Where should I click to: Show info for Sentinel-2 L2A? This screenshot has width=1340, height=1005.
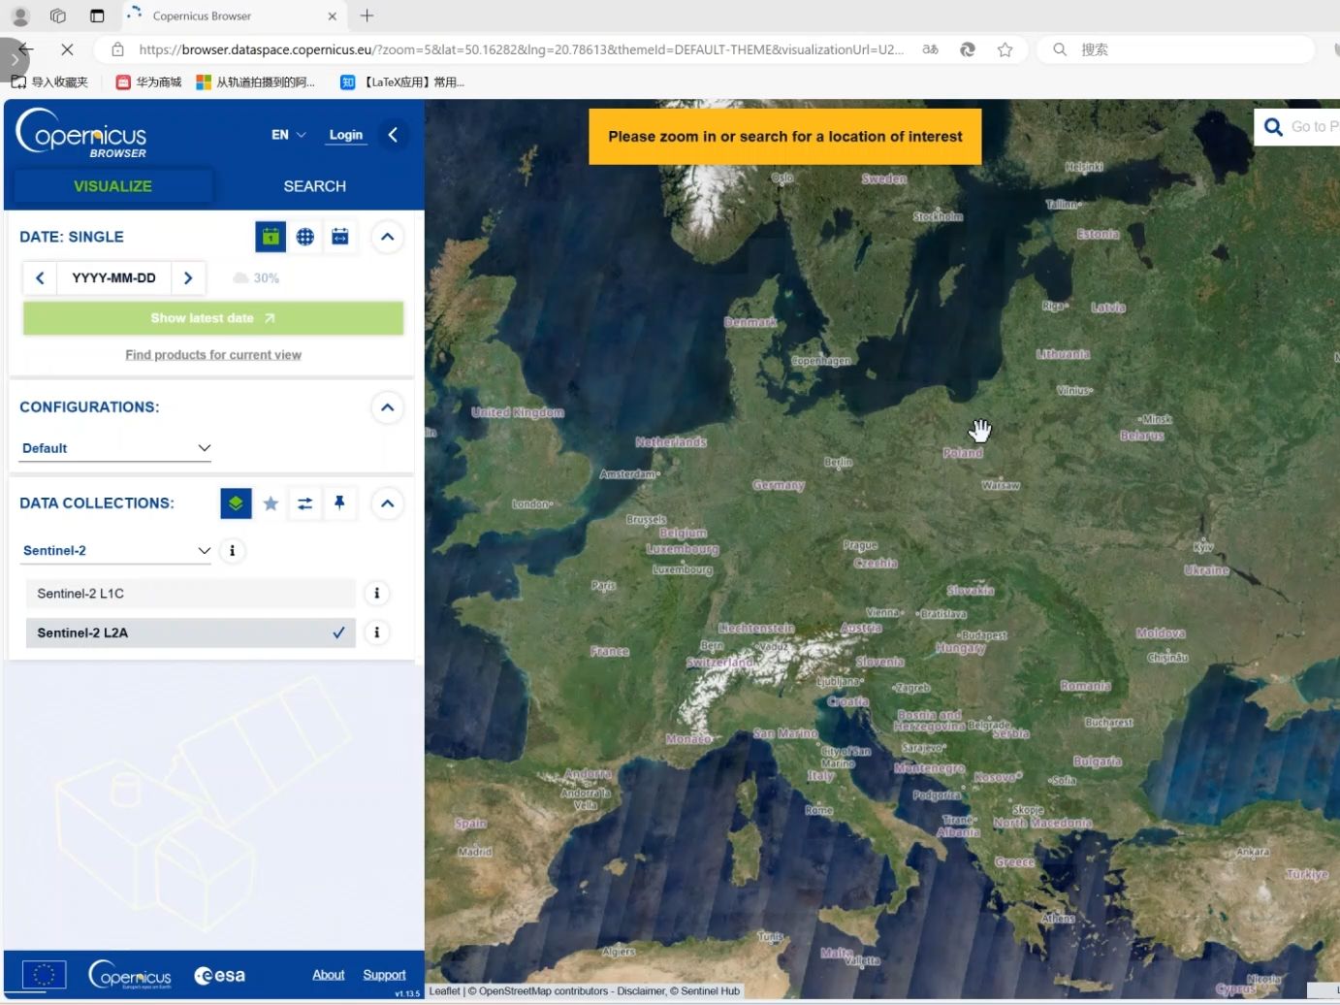(x=377, y=632)
